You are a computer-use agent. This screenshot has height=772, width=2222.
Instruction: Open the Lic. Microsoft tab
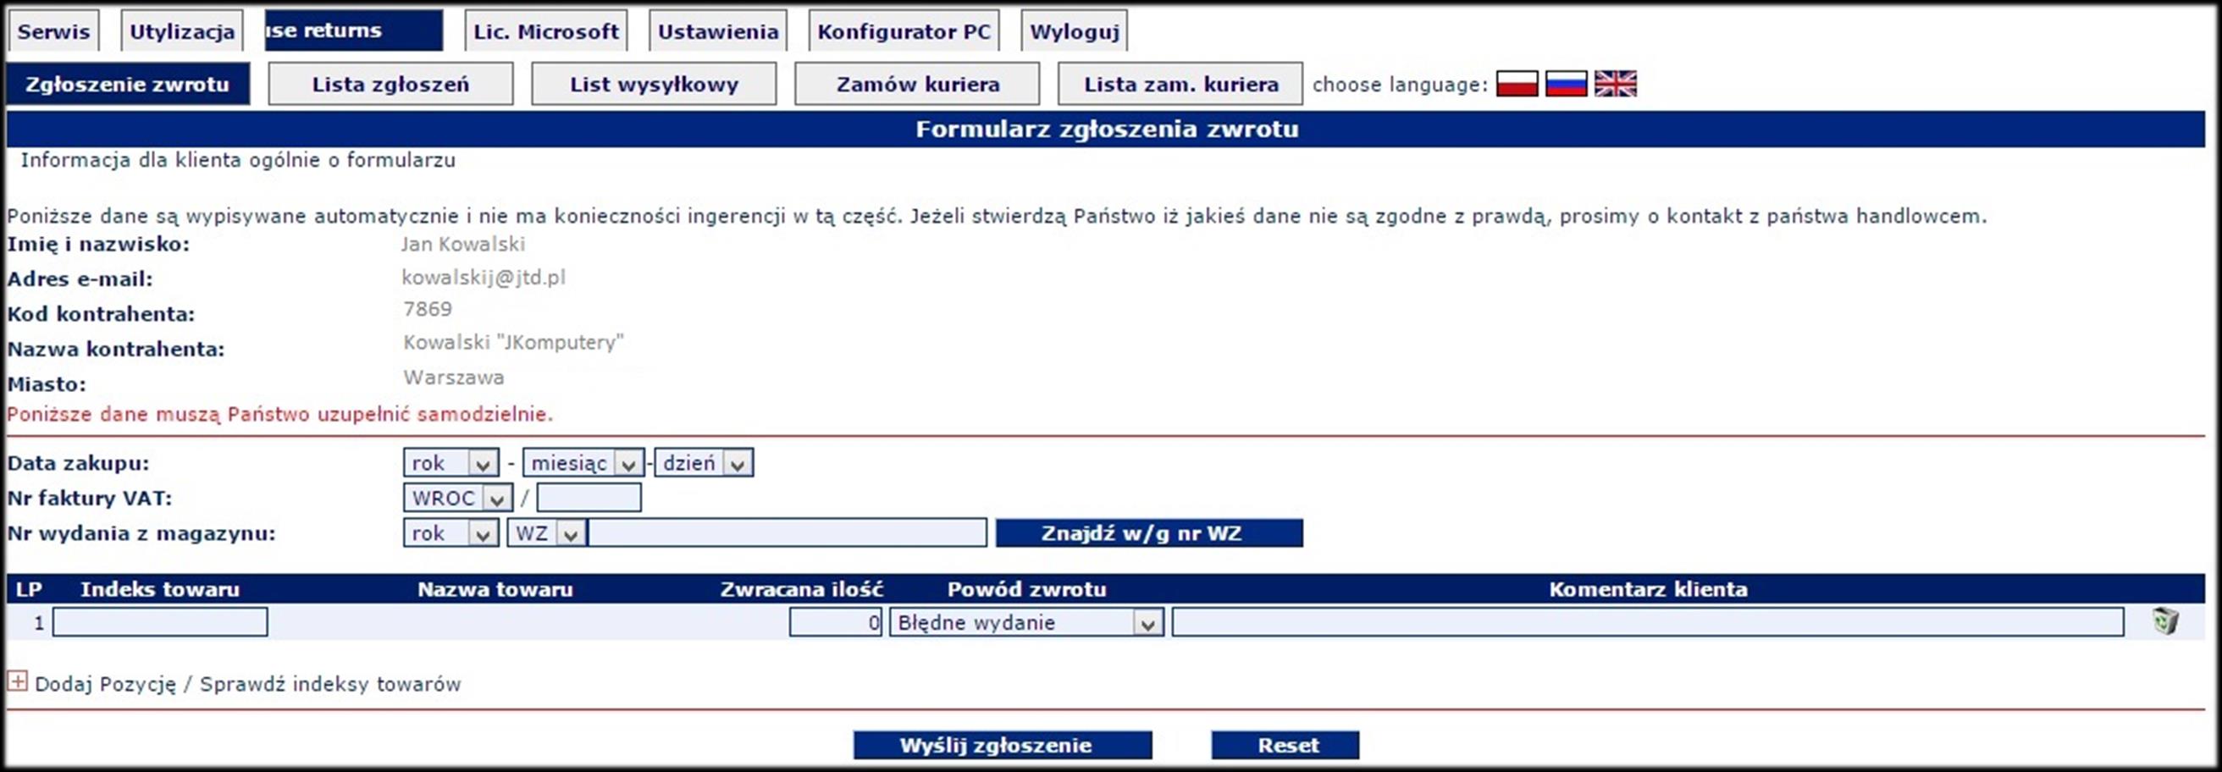coord(546,31)
